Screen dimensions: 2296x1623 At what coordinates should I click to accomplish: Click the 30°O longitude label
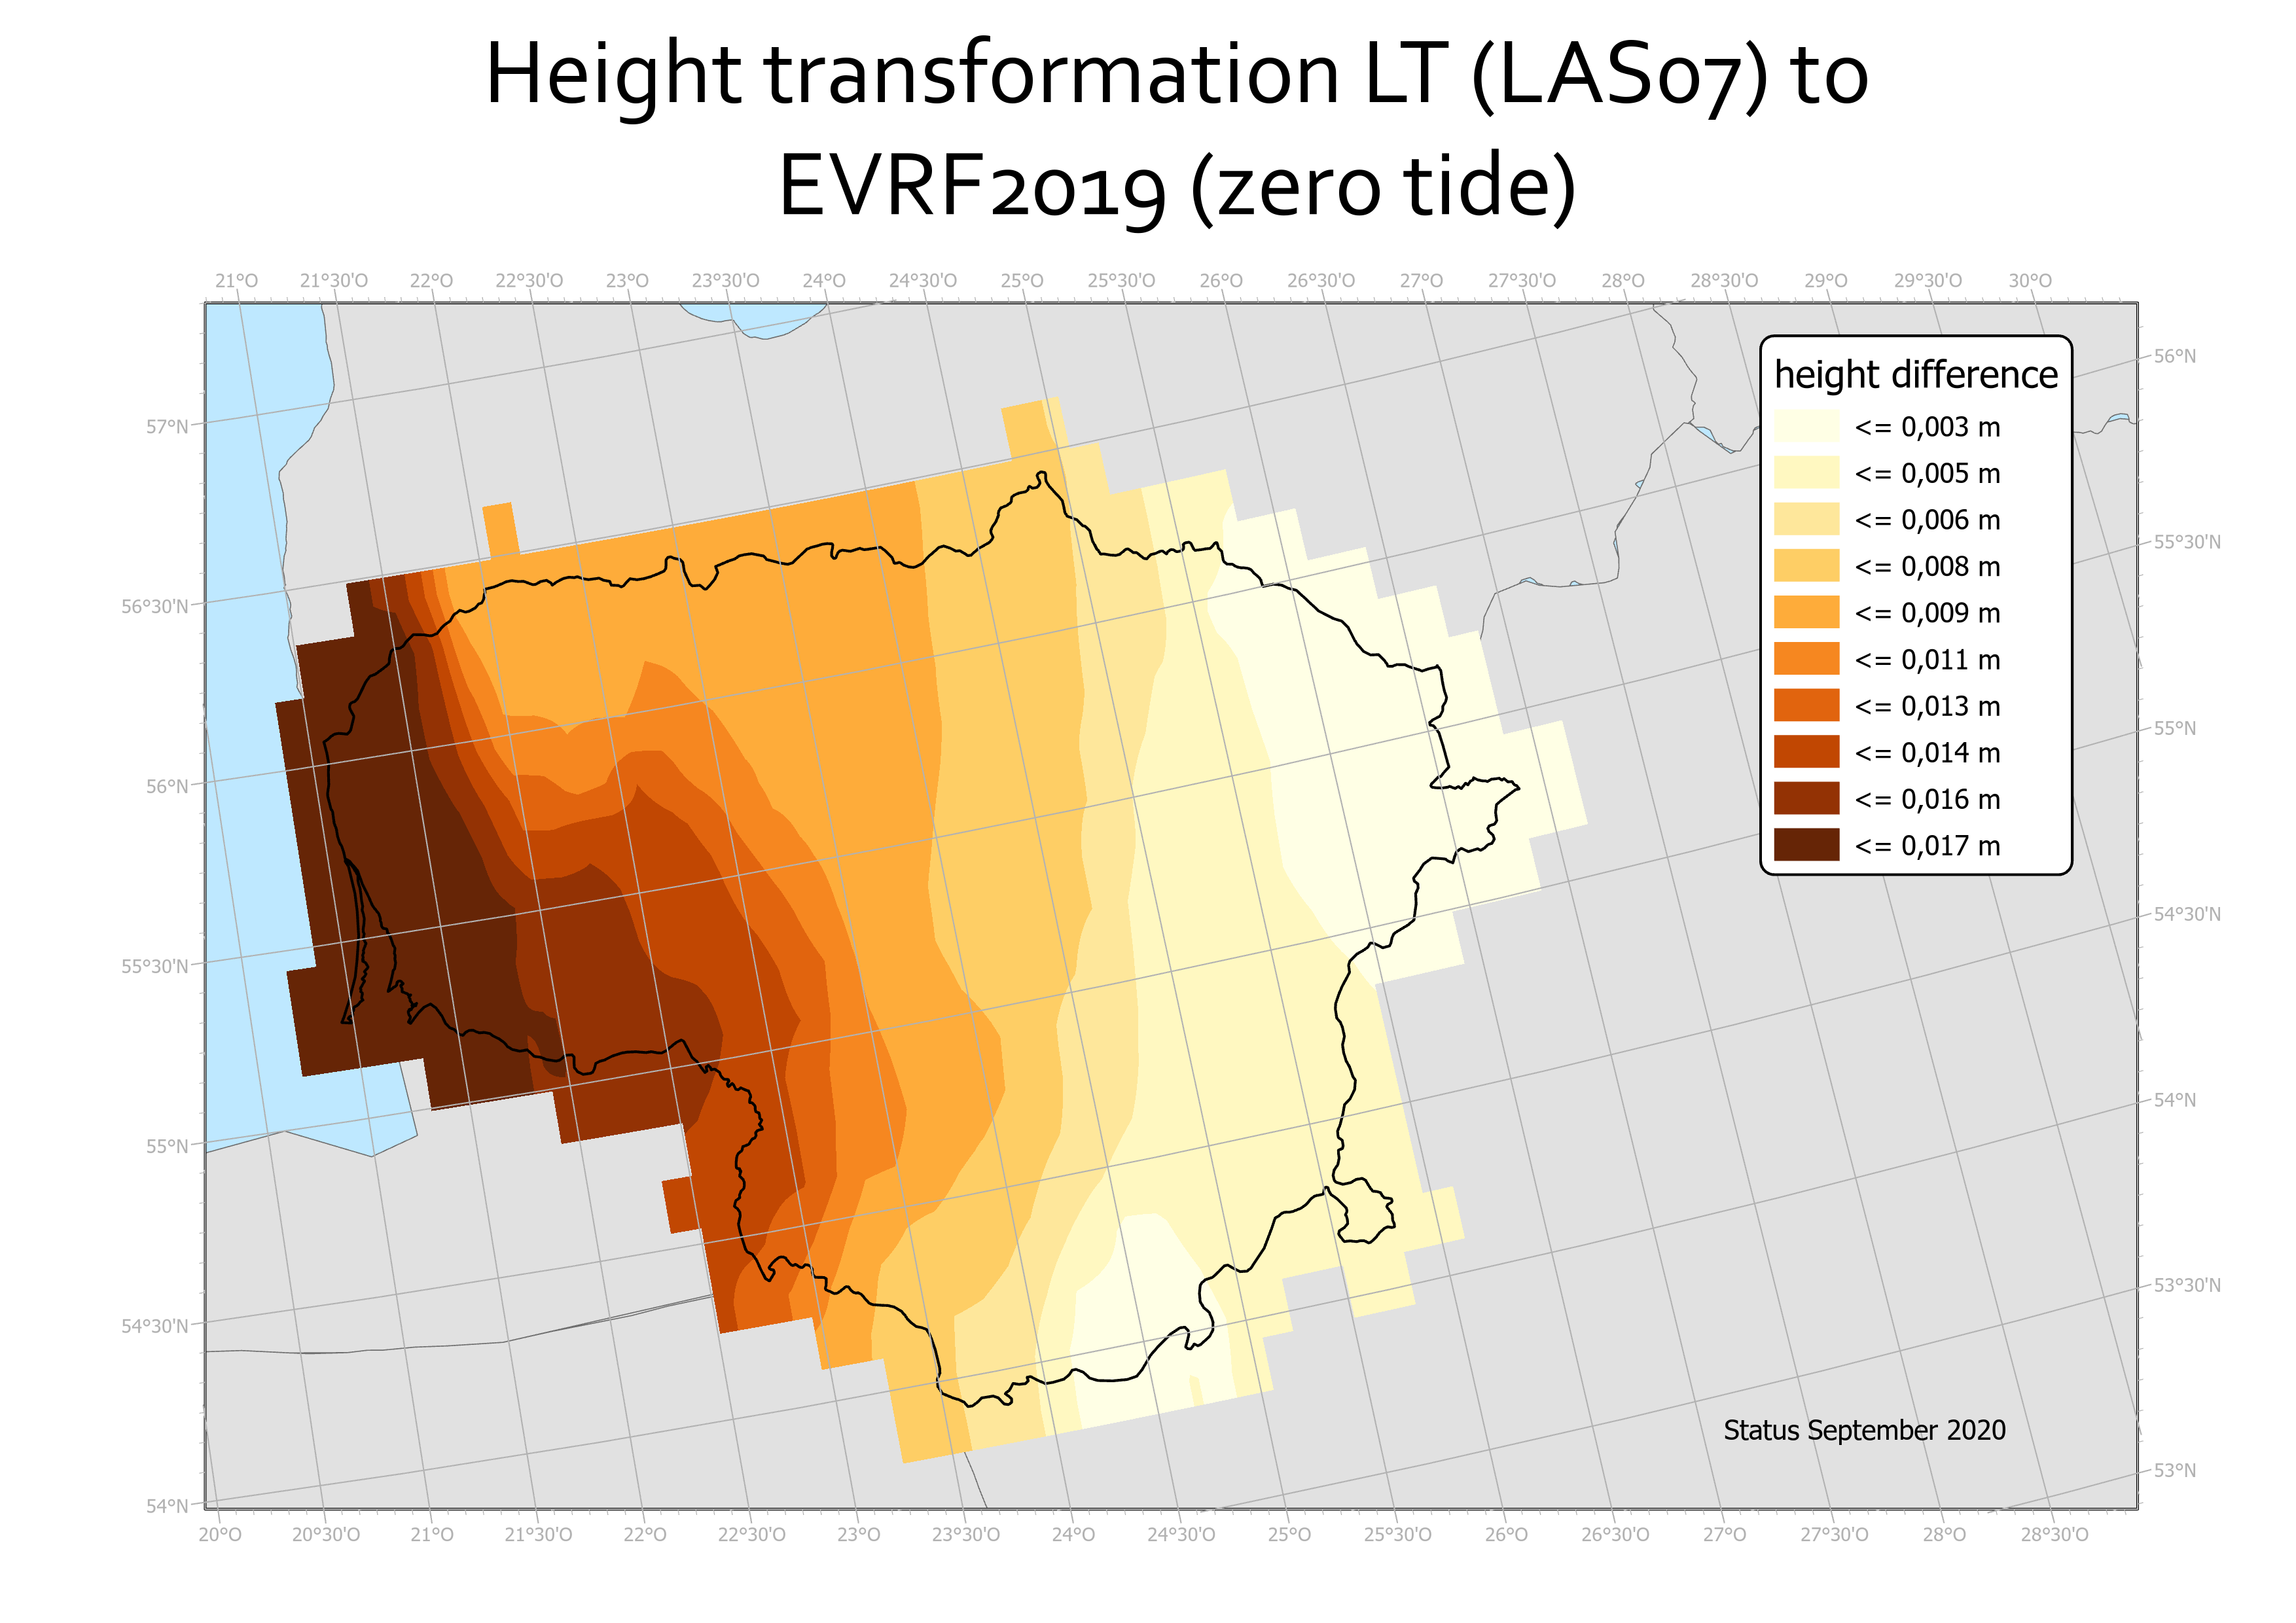2030,281
